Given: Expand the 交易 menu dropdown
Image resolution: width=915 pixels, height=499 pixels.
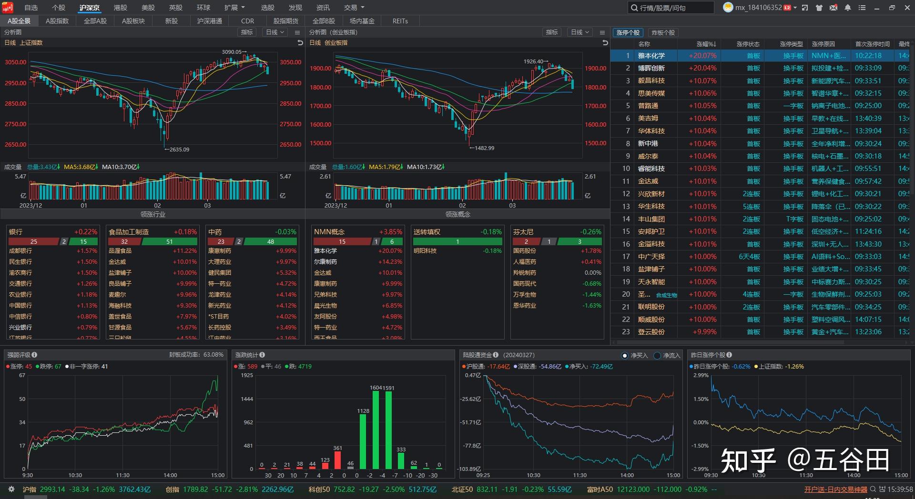Looking at the screenshot, I should click(x=354, y=8).
